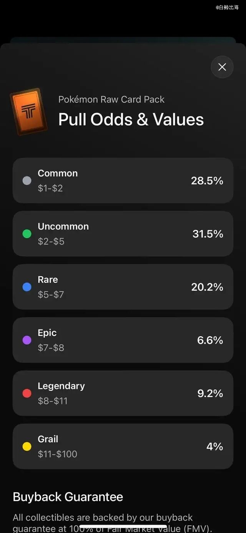Screen dimensions: 246x533
Task: Tap the 4% Grail odds value
Action: [x=214, y=447]
